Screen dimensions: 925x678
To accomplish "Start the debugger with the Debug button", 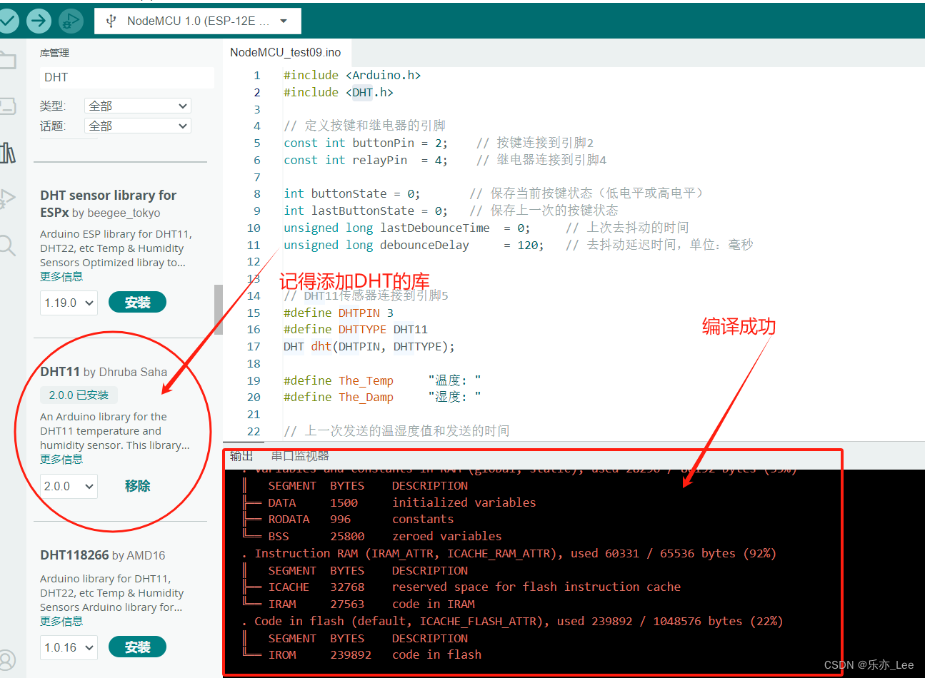I will pyautogui.click(x=71, y=21).
